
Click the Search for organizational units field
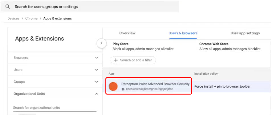[55, 108]
